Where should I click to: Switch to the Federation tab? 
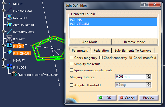click(x=101, y=51)
